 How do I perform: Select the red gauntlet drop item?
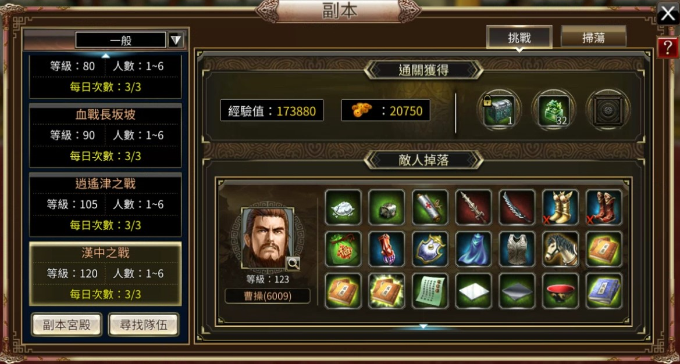(386, 249)
